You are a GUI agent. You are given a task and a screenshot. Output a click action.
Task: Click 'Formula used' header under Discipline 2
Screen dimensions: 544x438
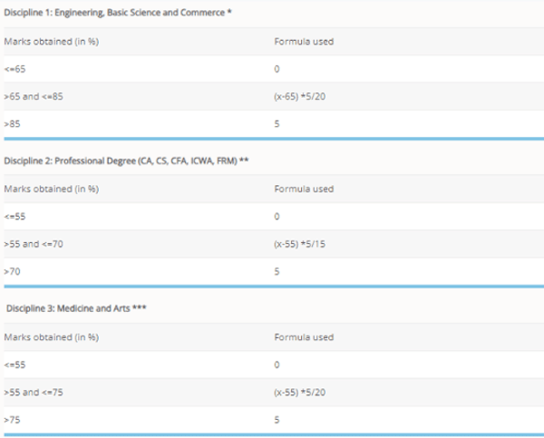coord(303,189)
